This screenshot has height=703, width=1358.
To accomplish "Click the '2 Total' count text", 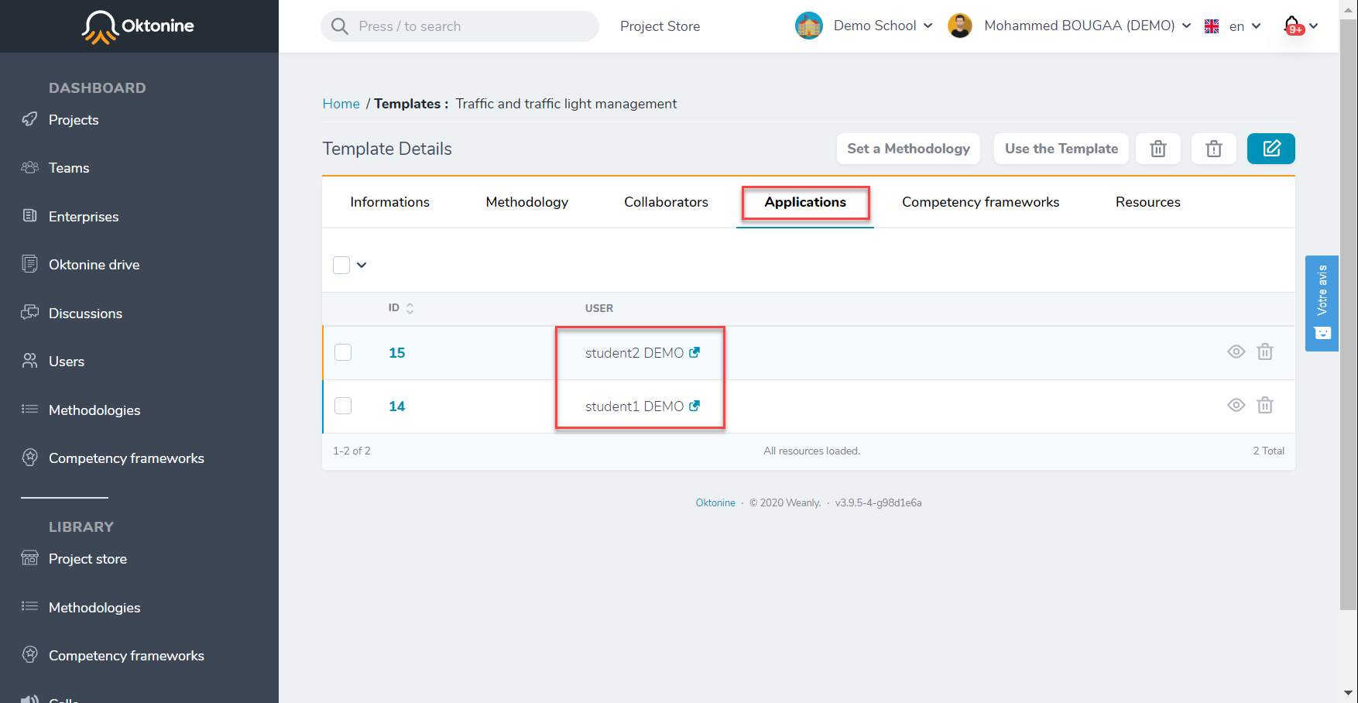I will point(1268,451).
